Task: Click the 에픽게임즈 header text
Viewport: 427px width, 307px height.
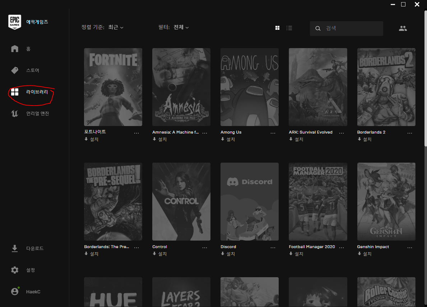Action: click(x=37, y=22)
